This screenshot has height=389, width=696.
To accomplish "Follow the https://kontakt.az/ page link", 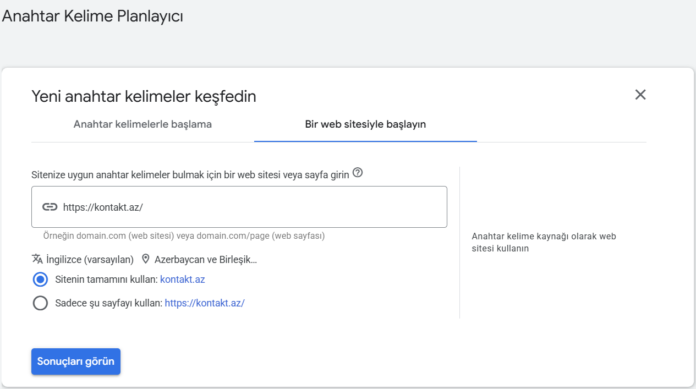I will (205, 303).
